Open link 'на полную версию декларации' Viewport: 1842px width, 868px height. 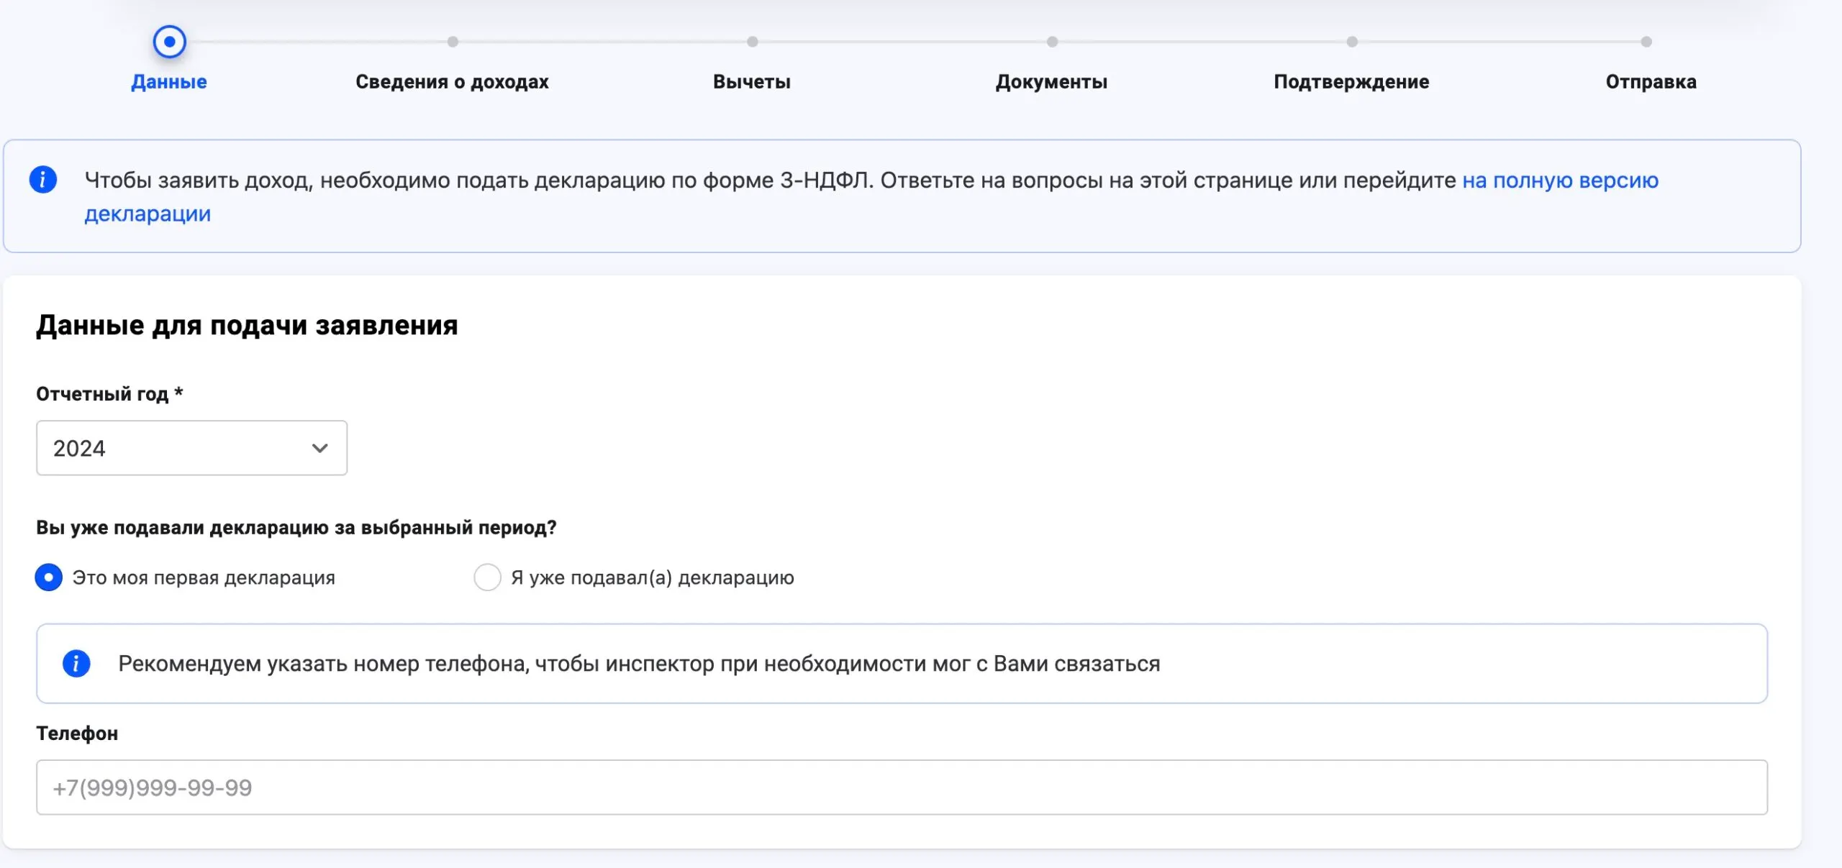[x=1560, y=180]
